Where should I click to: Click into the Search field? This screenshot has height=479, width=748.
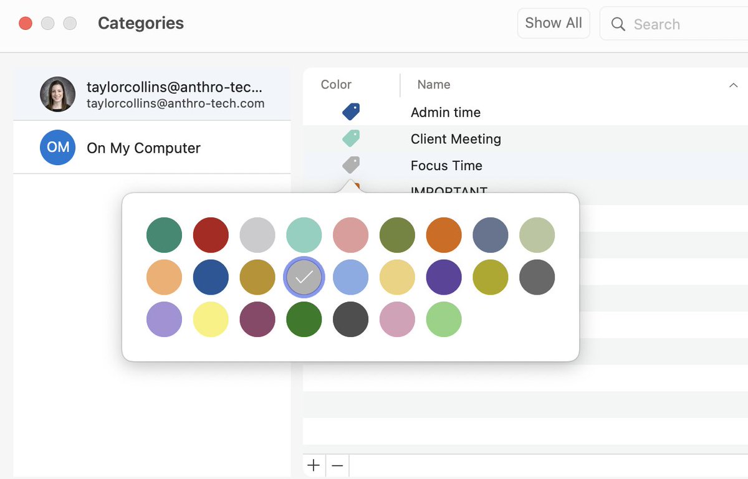pyautogui.click(x=674, y=24)
